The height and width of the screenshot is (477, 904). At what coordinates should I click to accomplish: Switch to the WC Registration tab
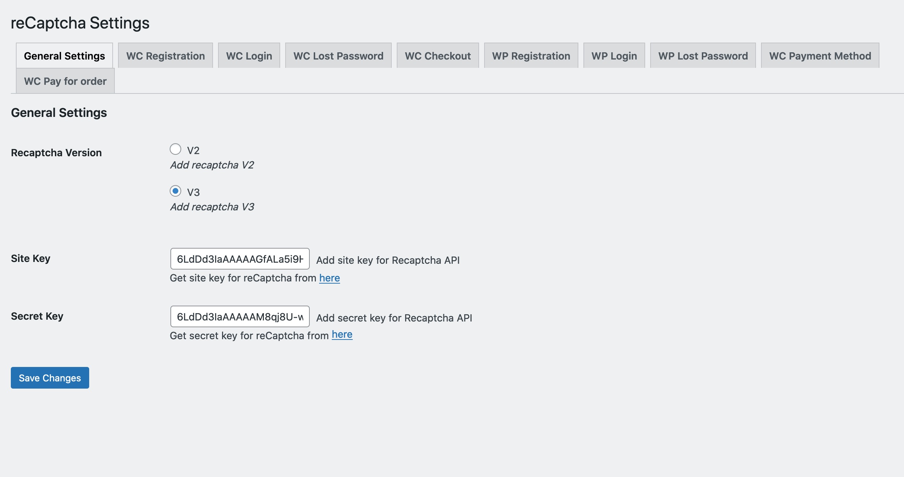pyautogui.click(x=165, y=56)
